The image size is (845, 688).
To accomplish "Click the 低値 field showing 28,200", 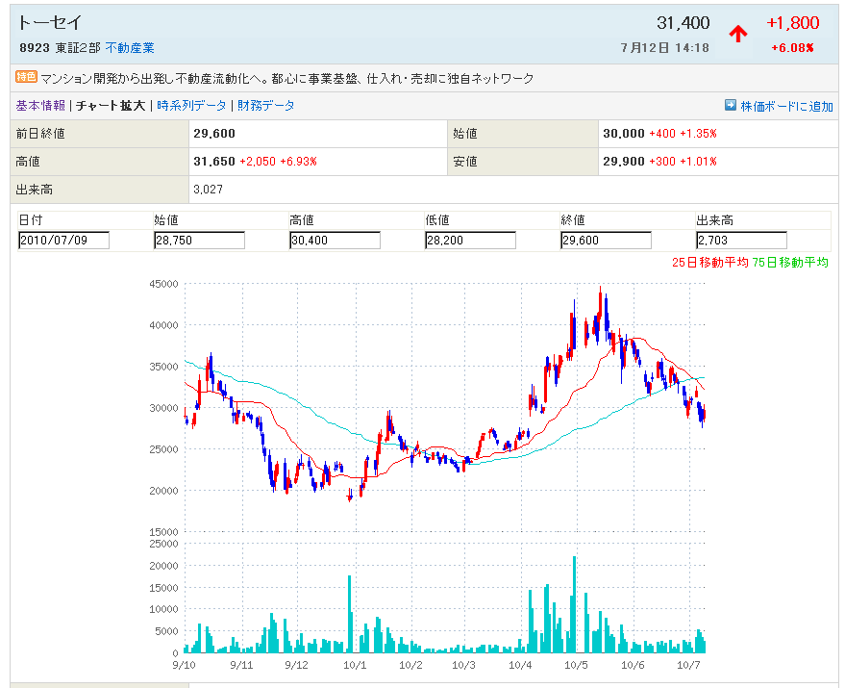I will [470, 241].
